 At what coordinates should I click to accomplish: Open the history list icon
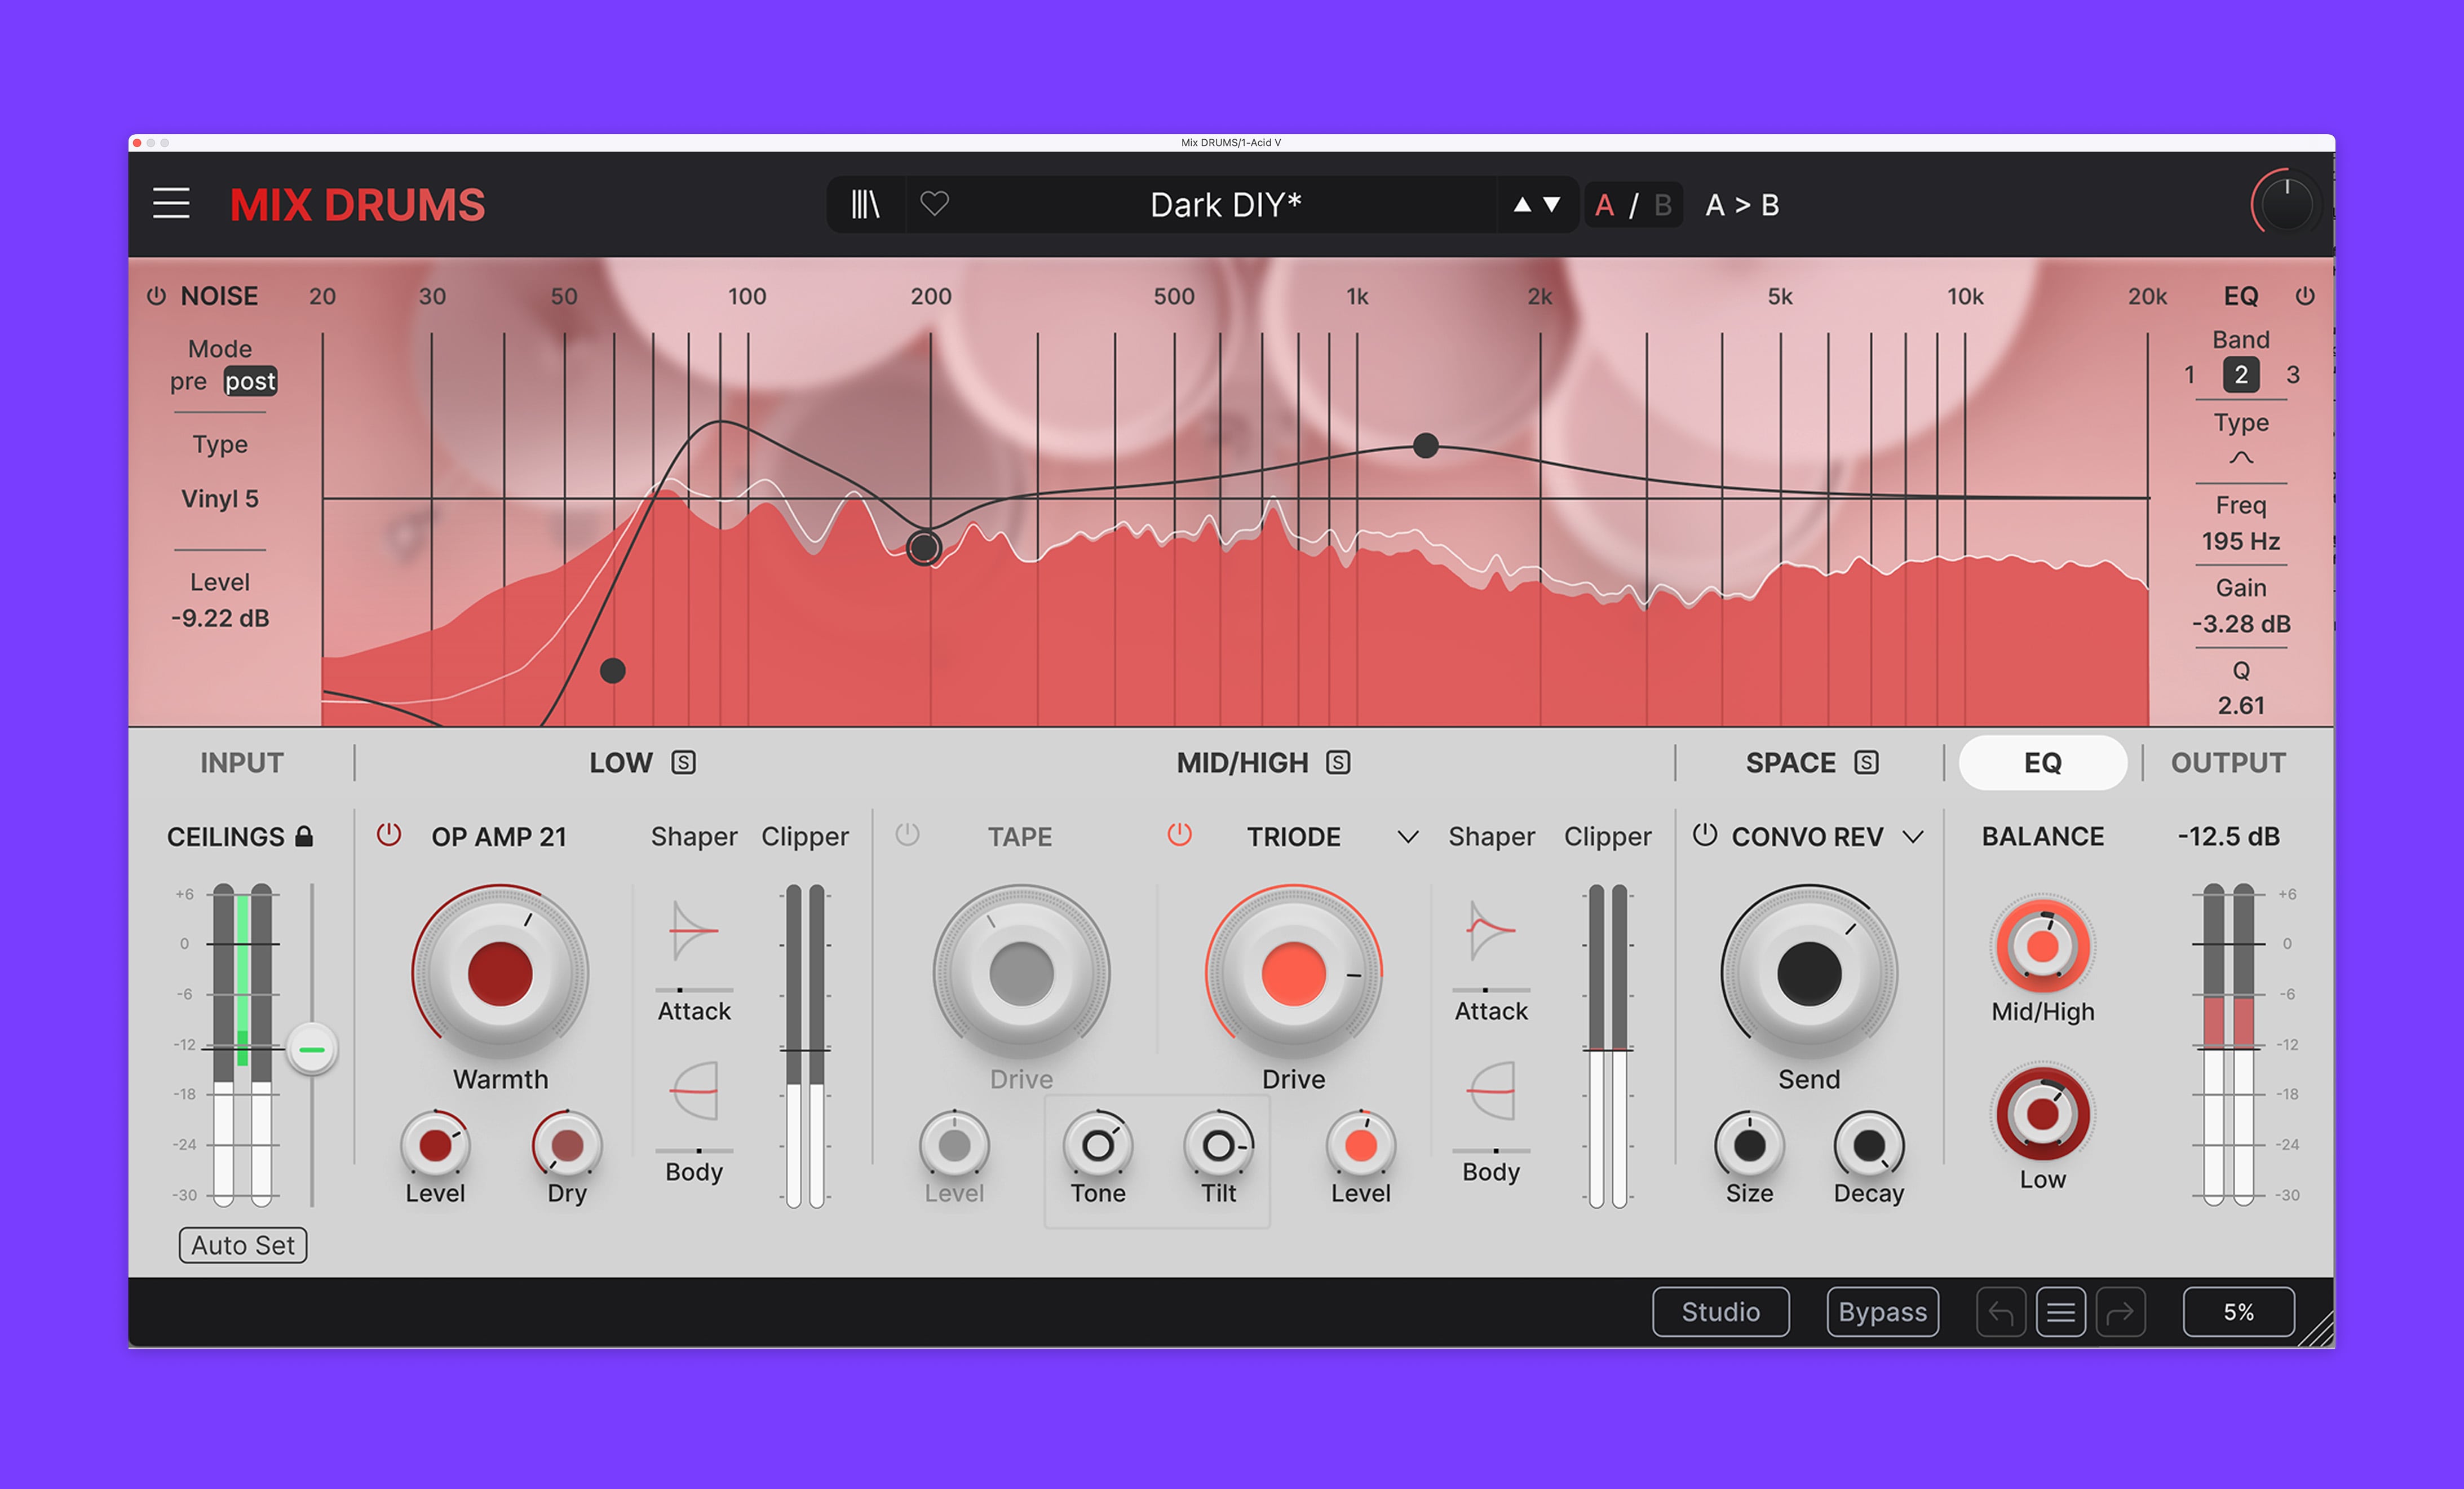pyautogui.click(x=2060, y=1312)
